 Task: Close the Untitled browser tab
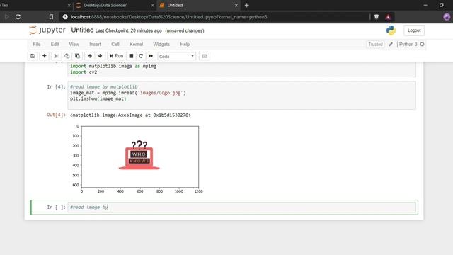(236, 5)
